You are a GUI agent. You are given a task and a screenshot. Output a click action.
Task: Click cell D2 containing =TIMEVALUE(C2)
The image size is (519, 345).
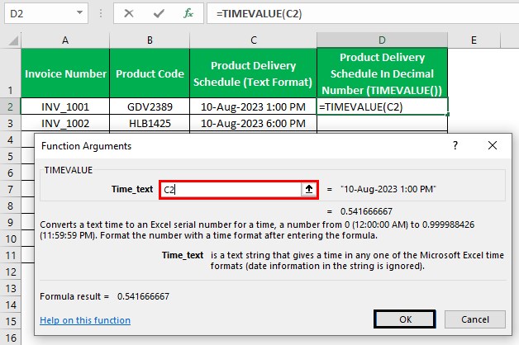coord(382,106)
